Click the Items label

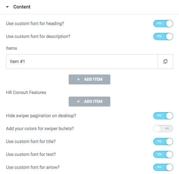tap(11, 48)
